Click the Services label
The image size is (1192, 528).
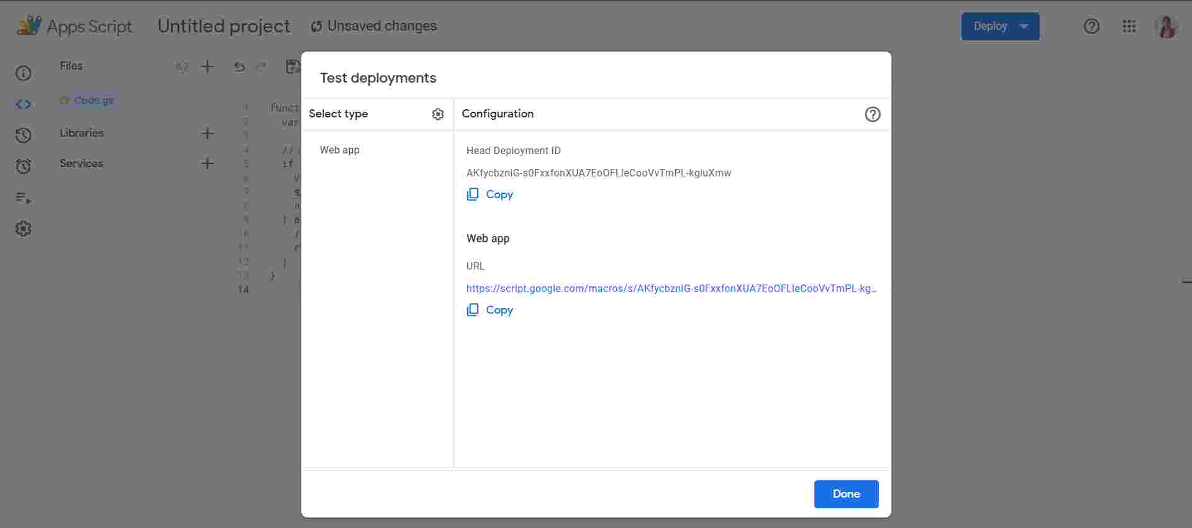(81, 163)
